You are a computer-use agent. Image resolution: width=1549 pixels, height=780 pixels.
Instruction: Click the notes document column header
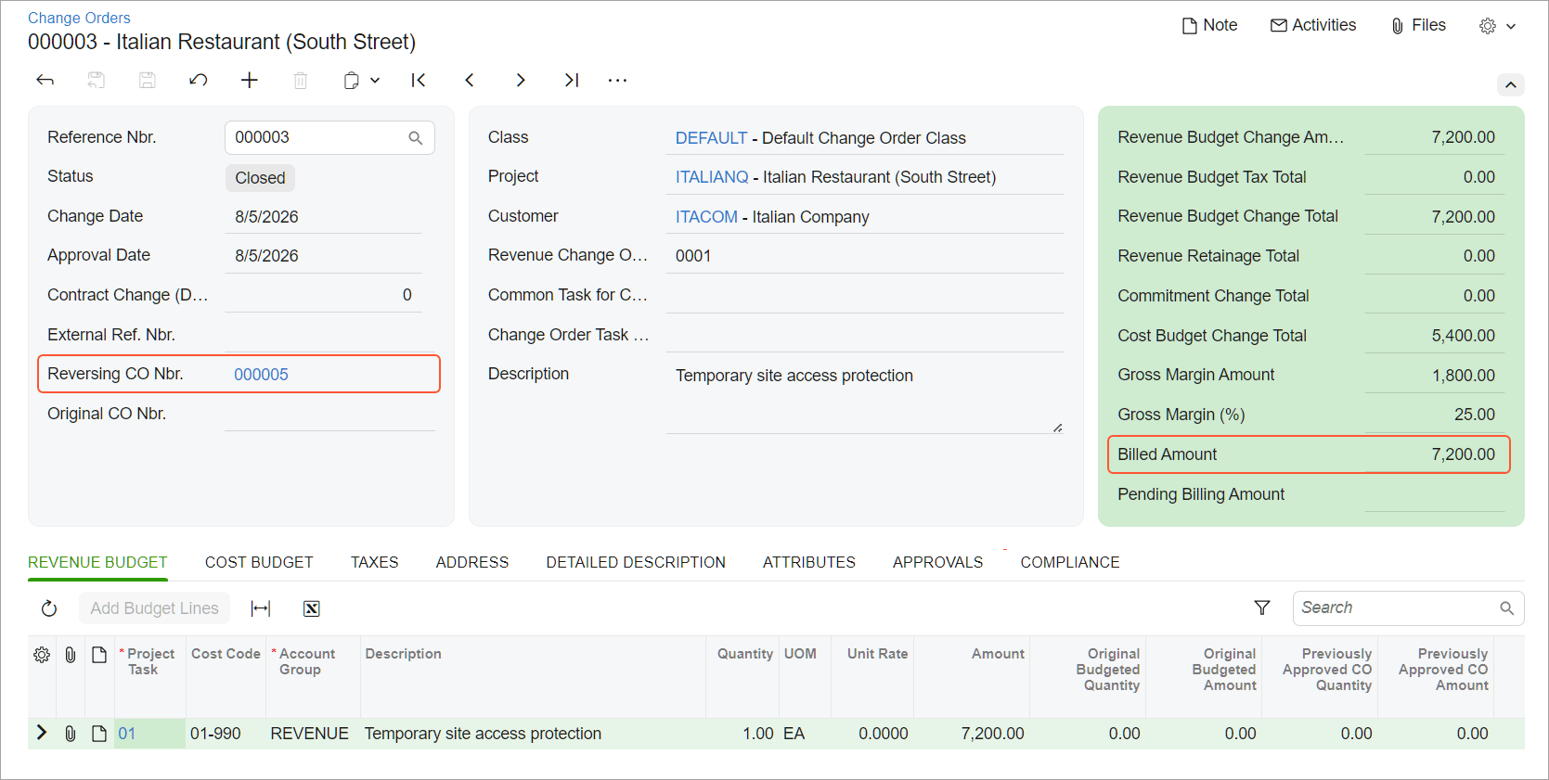tap(99, 655)
